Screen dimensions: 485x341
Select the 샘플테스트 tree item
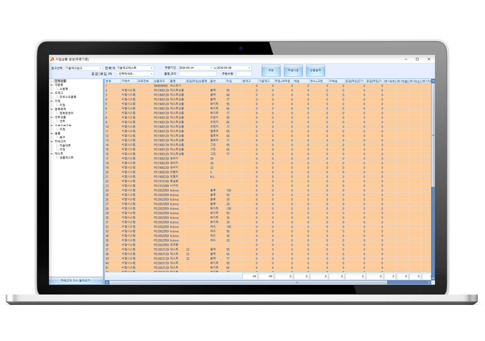[x=66, y=157]
